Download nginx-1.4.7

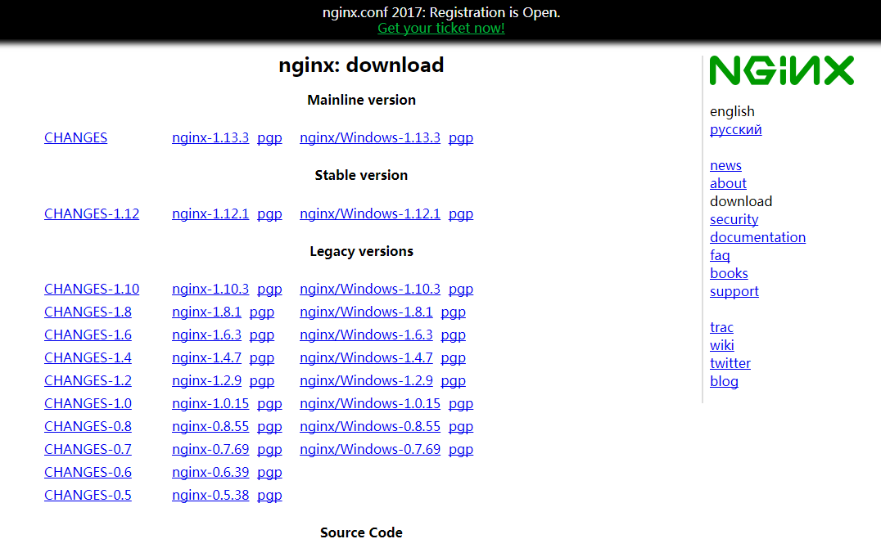[x=206, y=358]
